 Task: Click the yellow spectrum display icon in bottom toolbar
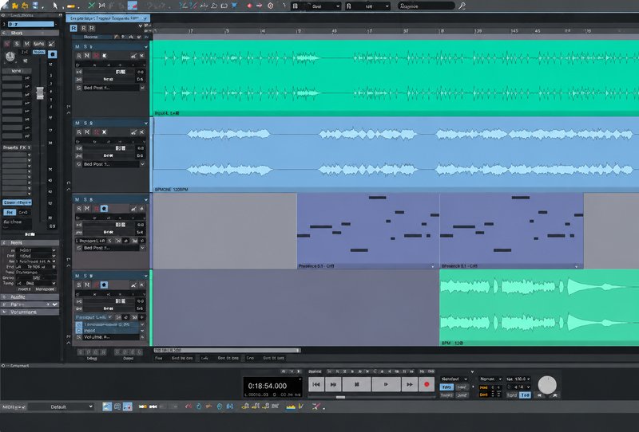290,406
